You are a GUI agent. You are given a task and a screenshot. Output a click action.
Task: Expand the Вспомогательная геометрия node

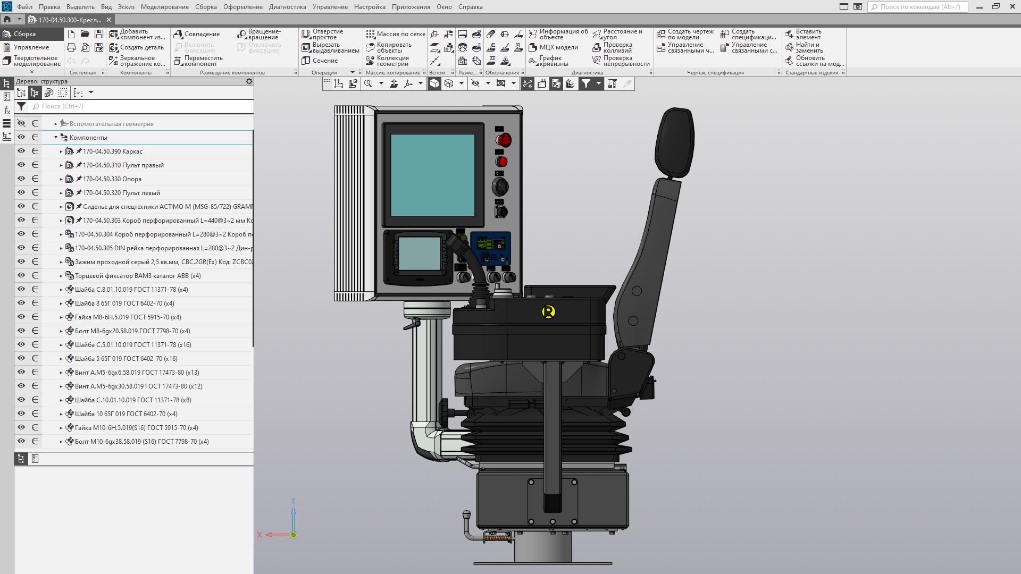56,124
